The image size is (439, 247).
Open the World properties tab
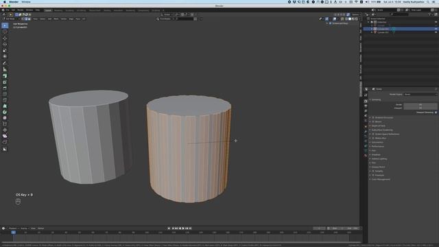coord(366,121)
